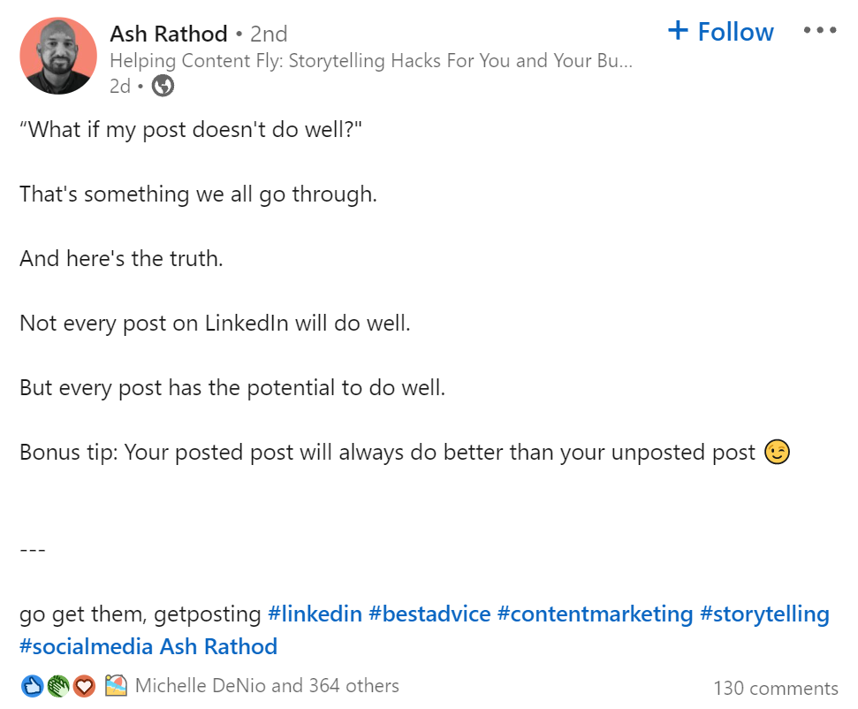Screen dimensions: 858x709
Task: View 'Michelle DeNio and 364 others' reactions
Action: pyautogui.click(x=267, y=686)
